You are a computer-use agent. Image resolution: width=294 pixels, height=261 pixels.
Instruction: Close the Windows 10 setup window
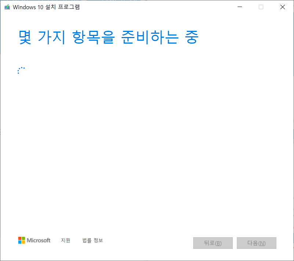(282, 7)
